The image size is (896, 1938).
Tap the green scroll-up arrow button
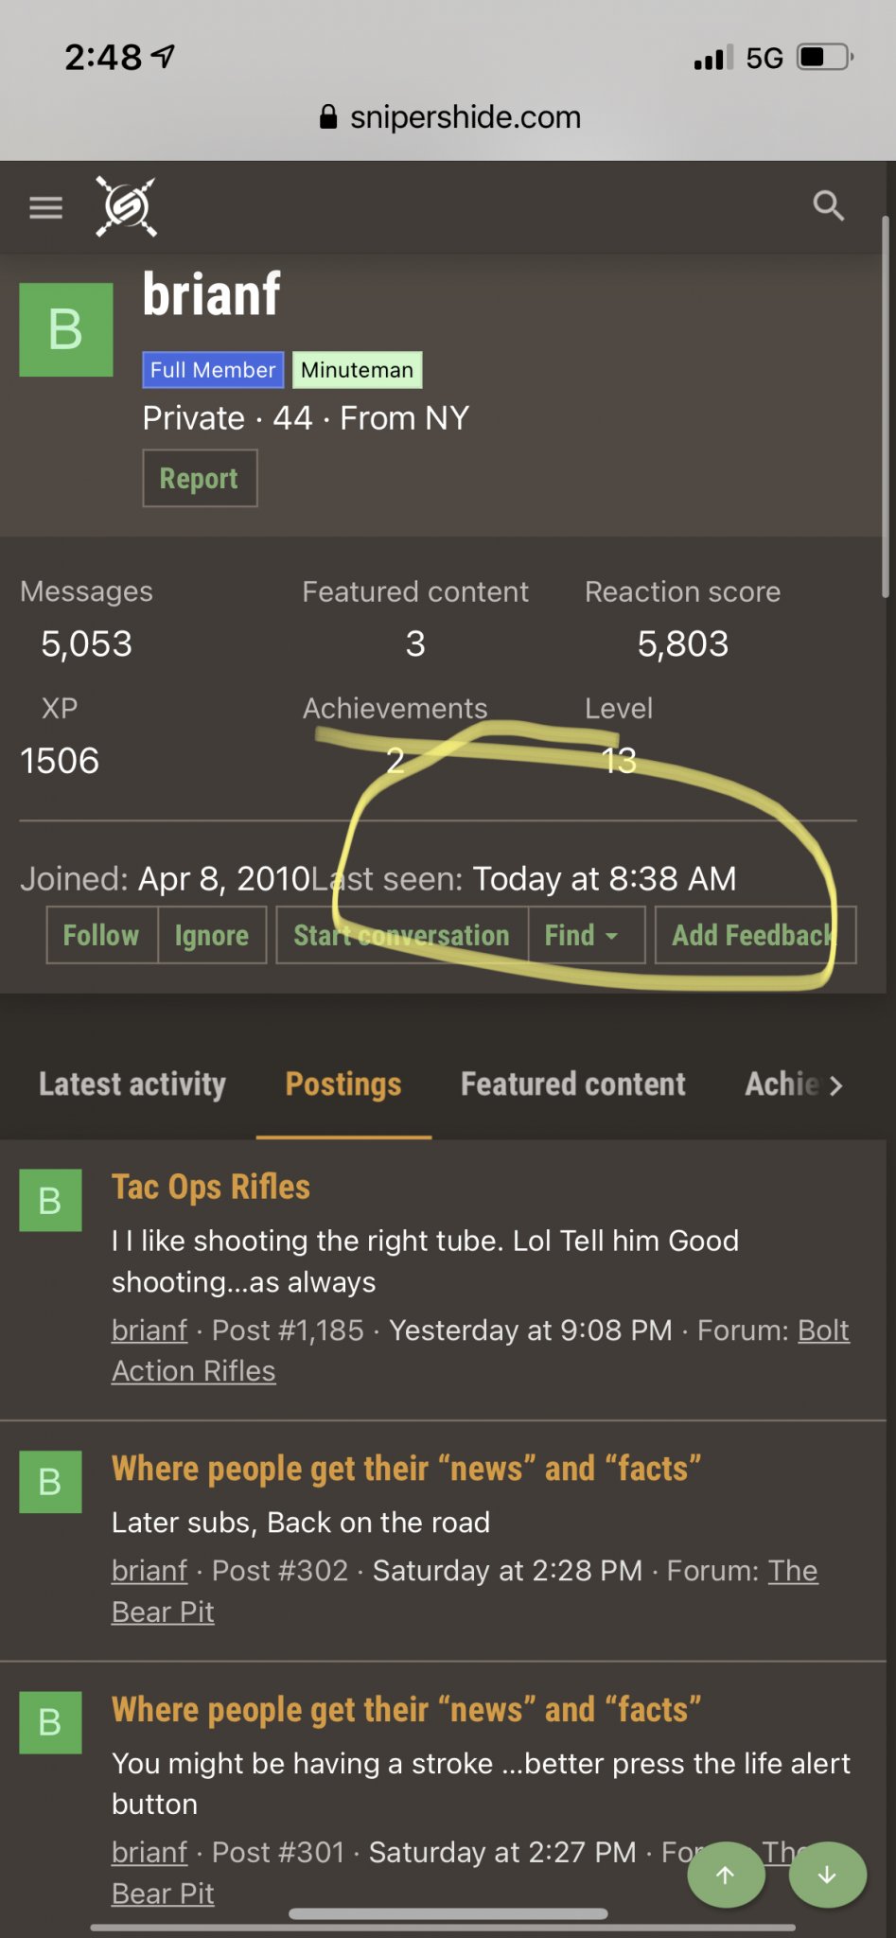tap(726, 1875)
